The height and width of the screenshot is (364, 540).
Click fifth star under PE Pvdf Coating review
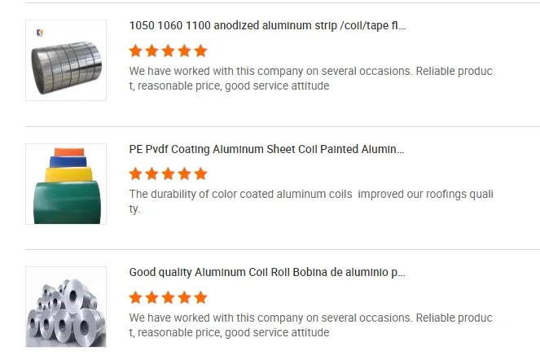[201, 173]
